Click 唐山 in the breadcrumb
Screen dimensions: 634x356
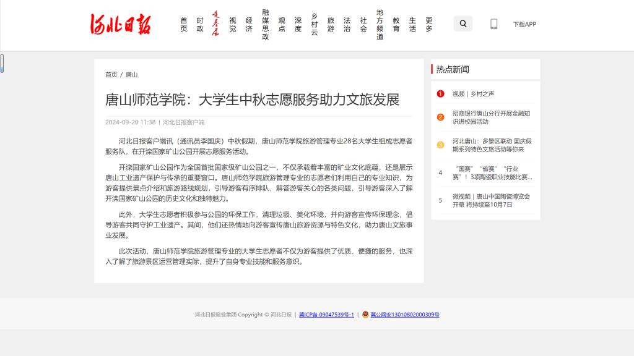point(132,75)
